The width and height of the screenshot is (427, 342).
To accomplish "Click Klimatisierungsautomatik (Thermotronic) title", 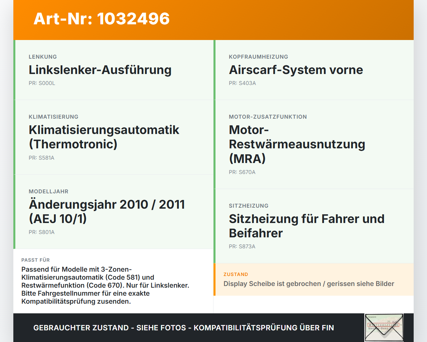I will pos(104,137).
